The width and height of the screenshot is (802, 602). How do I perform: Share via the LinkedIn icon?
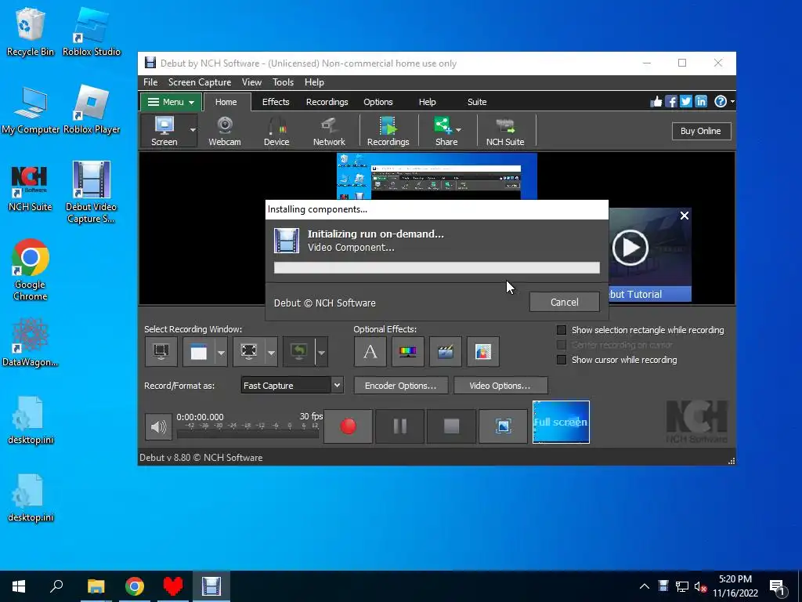tap(701, 101)
